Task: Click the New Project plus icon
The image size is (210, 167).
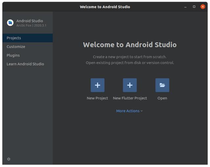Action: pos(97,85)
